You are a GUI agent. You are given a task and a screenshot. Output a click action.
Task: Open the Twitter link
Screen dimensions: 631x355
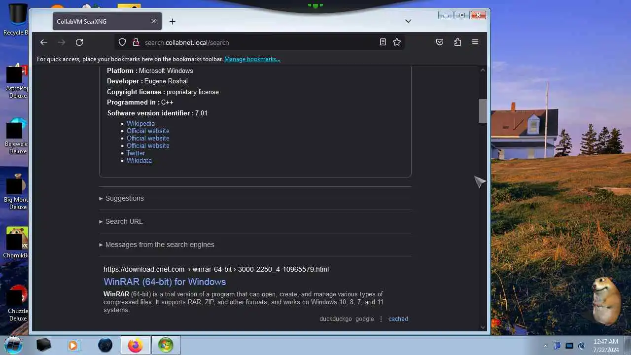tap(136, 153)
